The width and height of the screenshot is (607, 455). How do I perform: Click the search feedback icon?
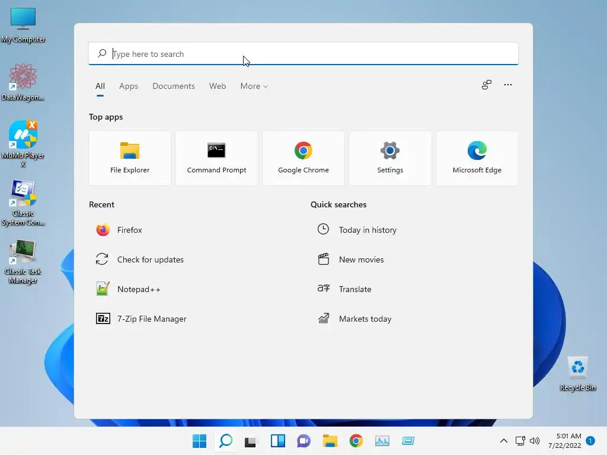click(487, 85)
